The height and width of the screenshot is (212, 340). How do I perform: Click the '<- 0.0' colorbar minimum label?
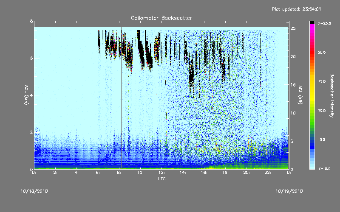point(324,169)
